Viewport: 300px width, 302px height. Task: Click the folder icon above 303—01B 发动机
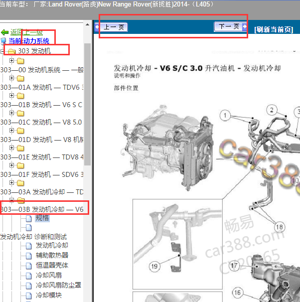coord(20,96)
